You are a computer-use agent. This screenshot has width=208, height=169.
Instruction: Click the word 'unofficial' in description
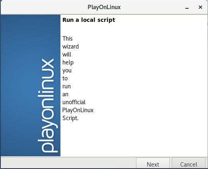point(74,102)
